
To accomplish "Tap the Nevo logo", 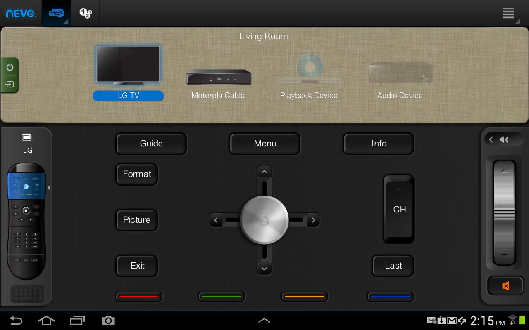I will (21, 13).
